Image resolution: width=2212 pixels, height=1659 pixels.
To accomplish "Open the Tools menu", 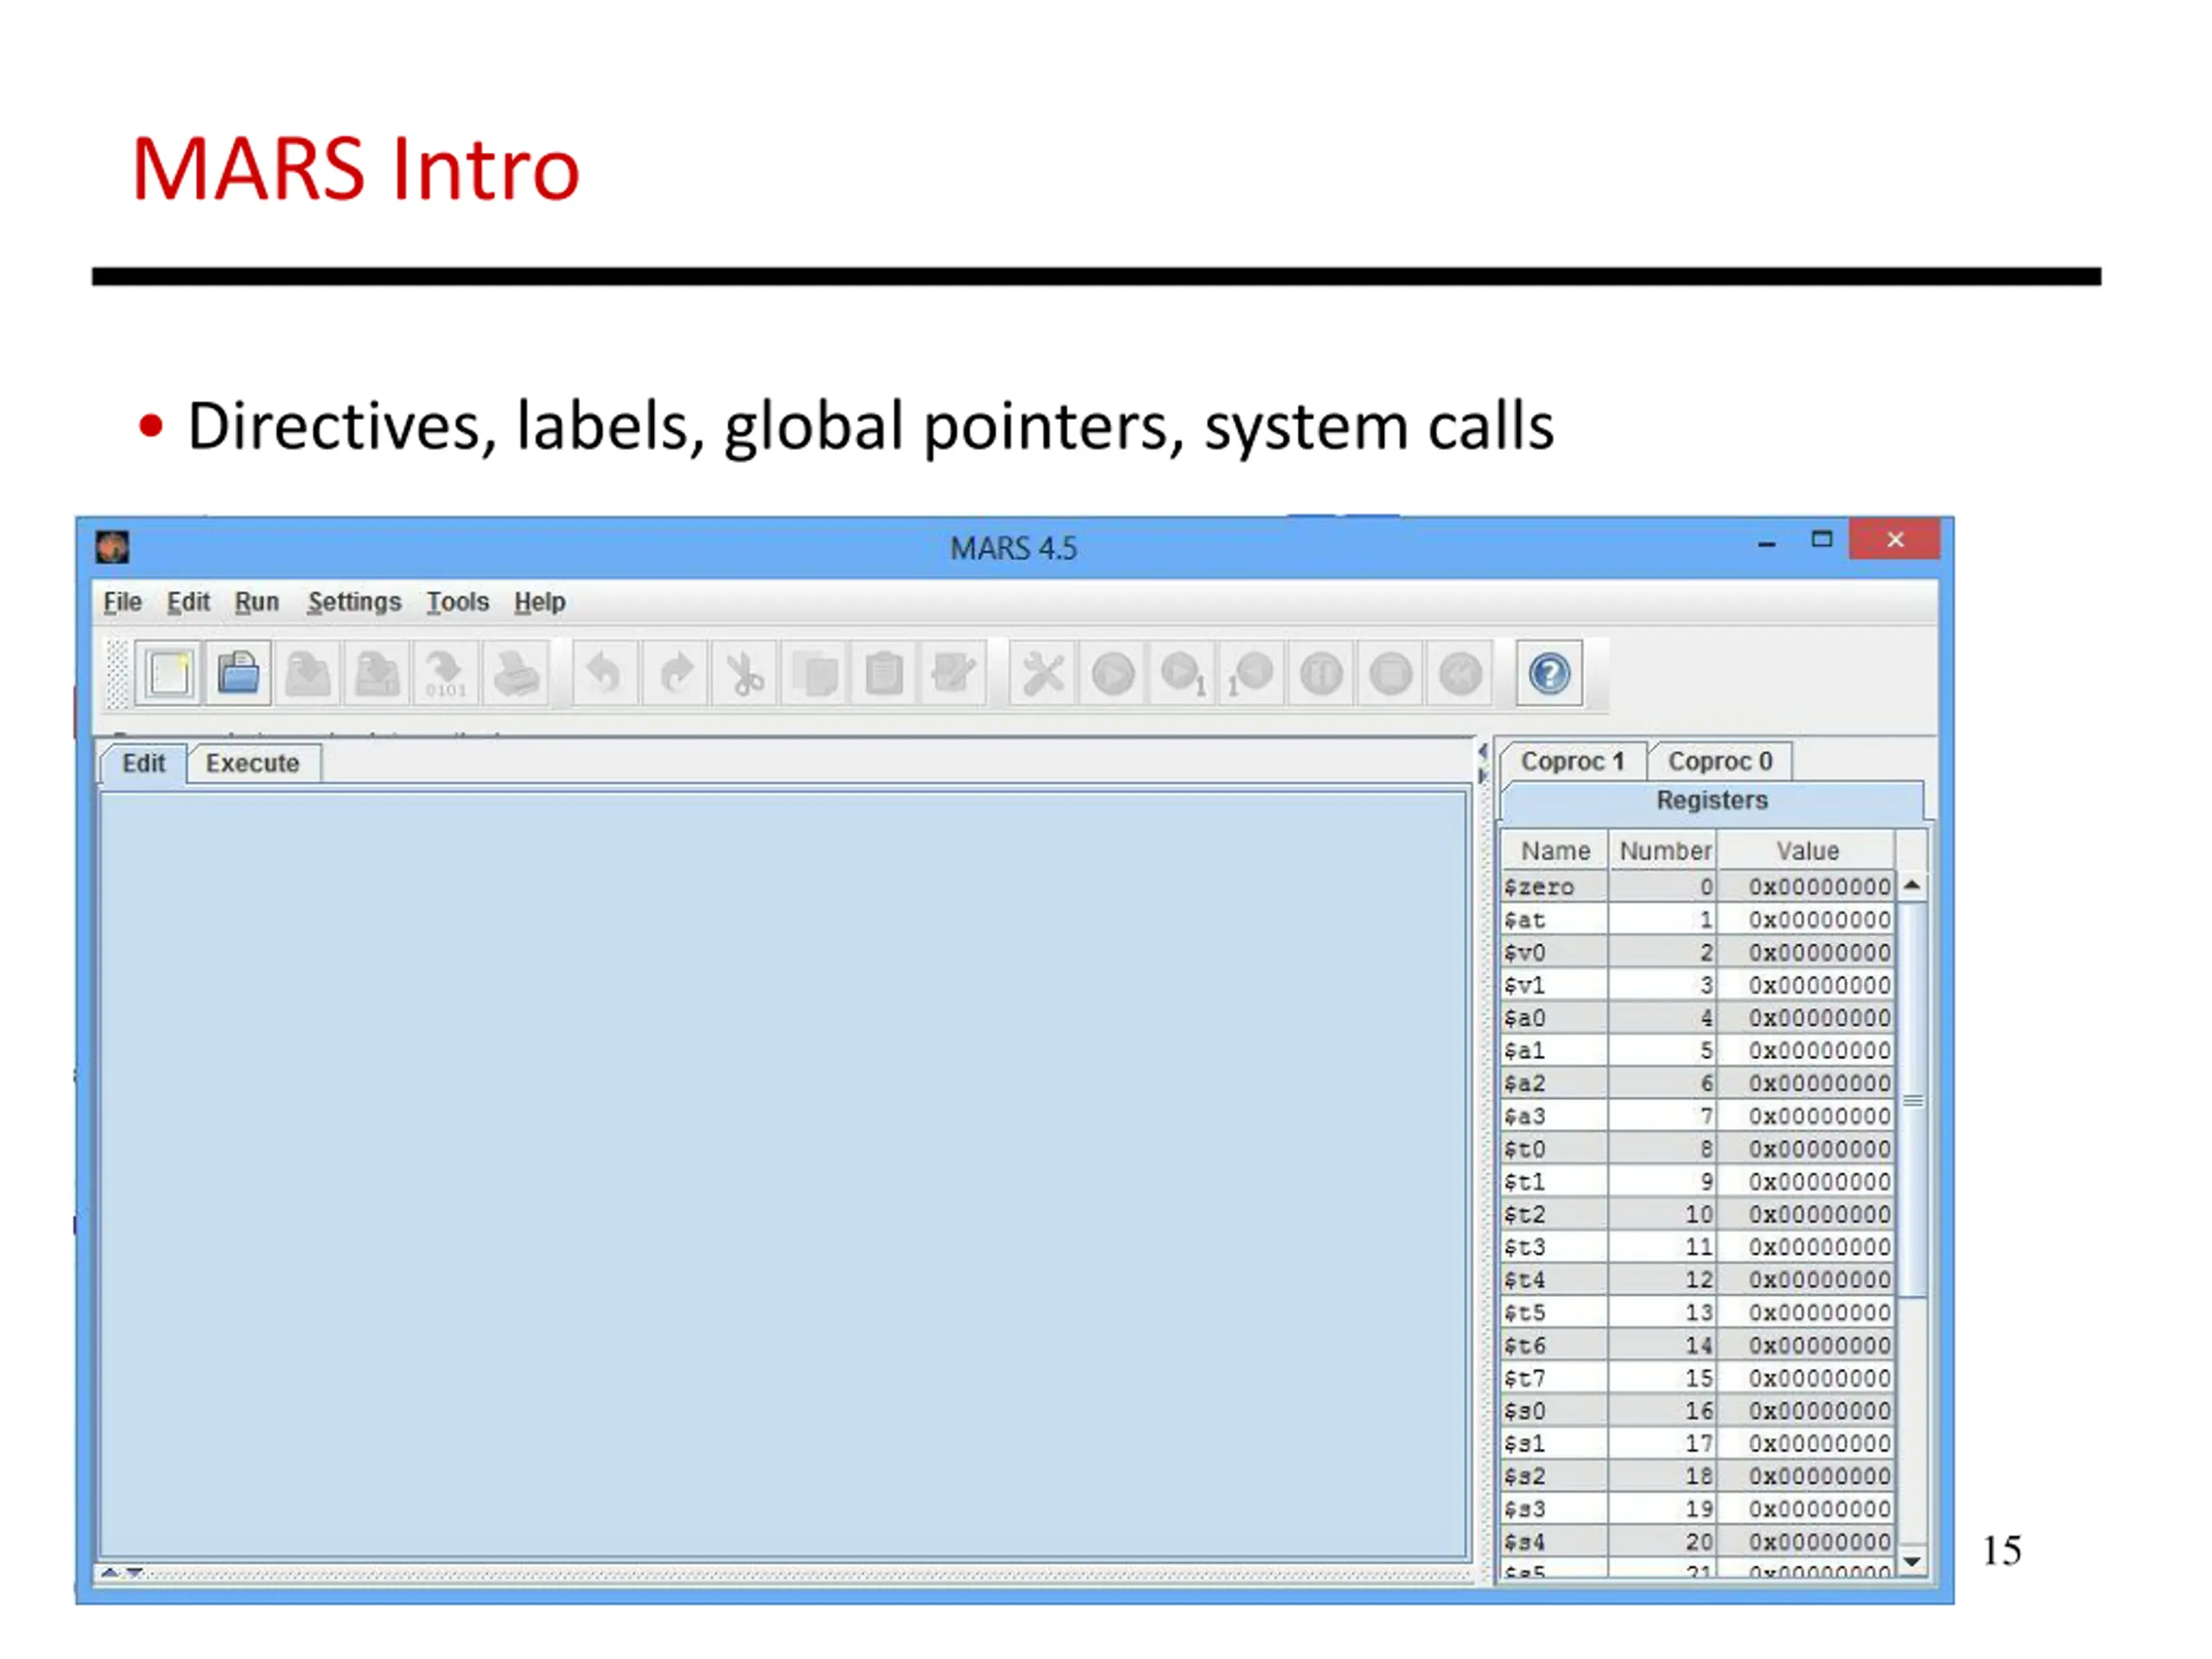I will (457, 602).
